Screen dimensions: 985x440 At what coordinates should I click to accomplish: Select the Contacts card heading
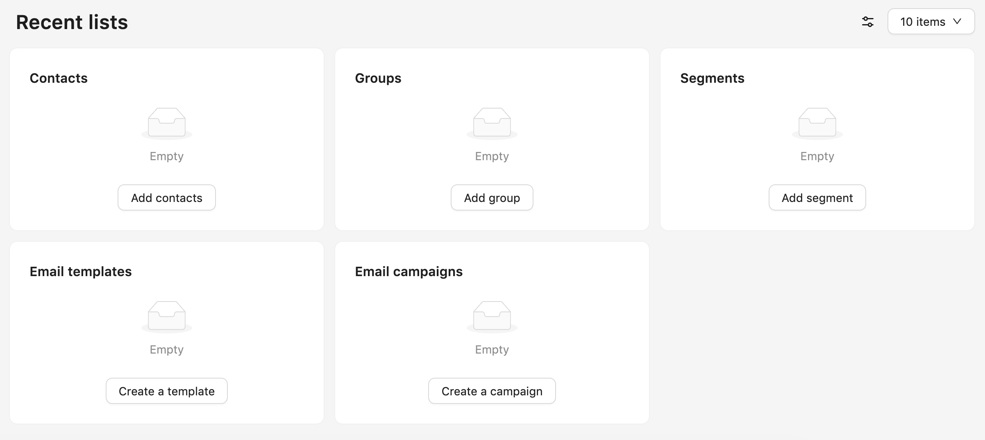(59, 78)
